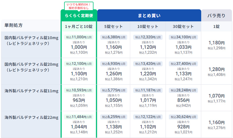Click the 税込37,400円/1回 price badge
This screenshot has width=233, height=138.
[183, 64]
